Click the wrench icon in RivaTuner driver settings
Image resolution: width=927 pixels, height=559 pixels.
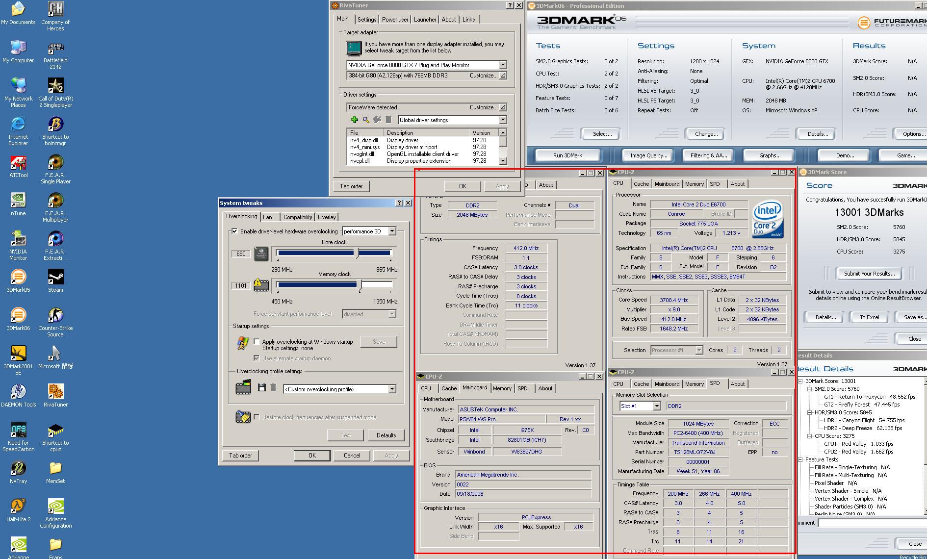coord(377,120)
